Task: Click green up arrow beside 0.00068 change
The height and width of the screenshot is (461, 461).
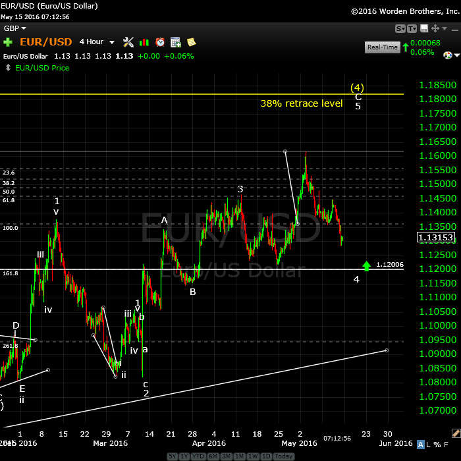Action: click(x=406, y=47)
